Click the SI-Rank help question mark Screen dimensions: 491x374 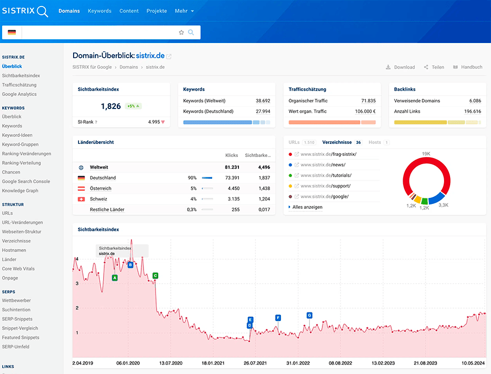point(96,122)
